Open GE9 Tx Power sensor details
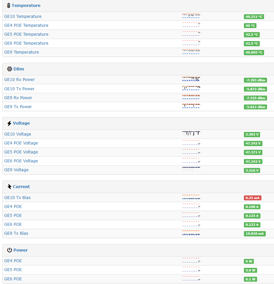The height and width of the screenshot is (284, 274). click(18, 107)
